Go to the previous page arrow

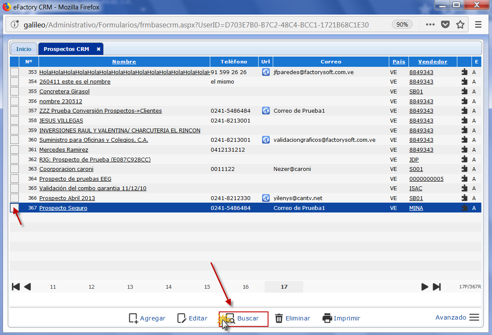click(27, 287)
